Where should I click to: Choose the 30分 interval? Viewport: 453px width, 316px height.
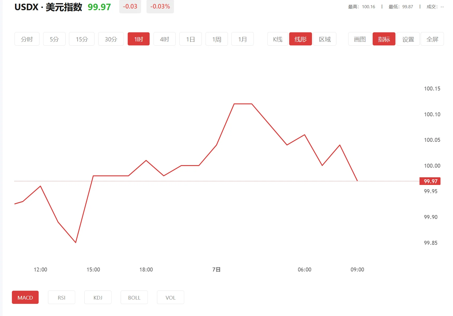(111, 39)
